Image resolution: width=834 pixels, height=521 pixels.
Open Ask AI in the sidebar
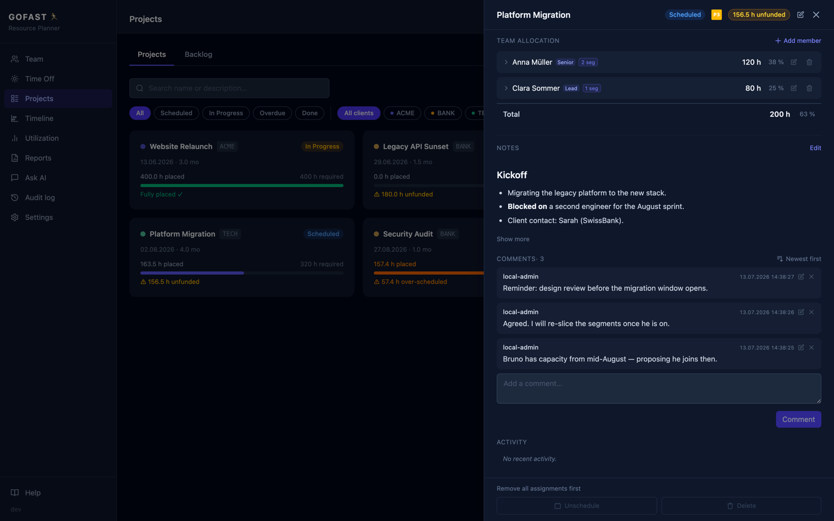[x=58, y=178]
